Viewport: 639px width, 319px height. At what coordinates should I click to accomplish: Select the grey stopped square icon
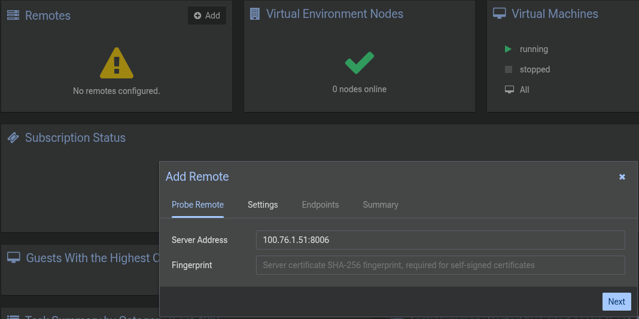[509, 69]
